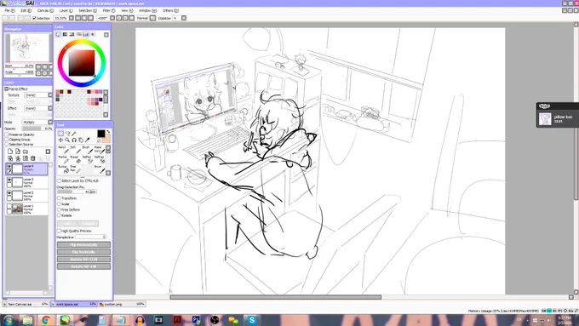Click the Flip Vertically button
579x326 pixels.
83,252
